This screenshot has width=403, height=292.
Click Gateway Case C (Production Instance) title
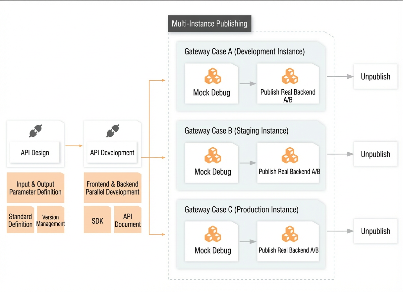[242, 209]
